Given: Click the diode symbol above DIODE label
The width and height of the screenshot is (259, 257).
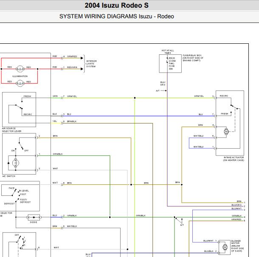Looking at the screenshot, I should point(34,217).
